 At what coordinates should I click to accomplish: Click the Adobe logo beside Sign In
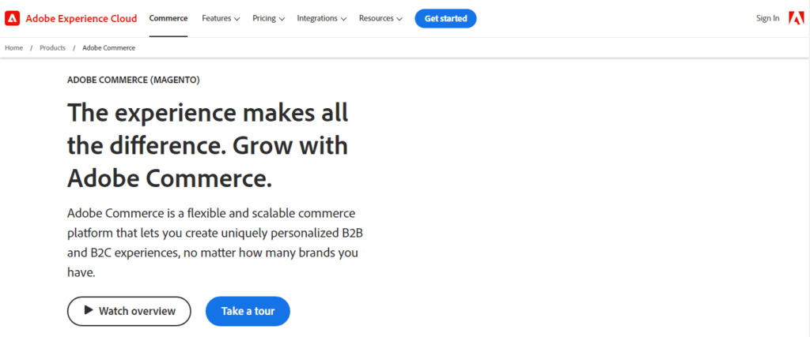[x=796, y=19]
